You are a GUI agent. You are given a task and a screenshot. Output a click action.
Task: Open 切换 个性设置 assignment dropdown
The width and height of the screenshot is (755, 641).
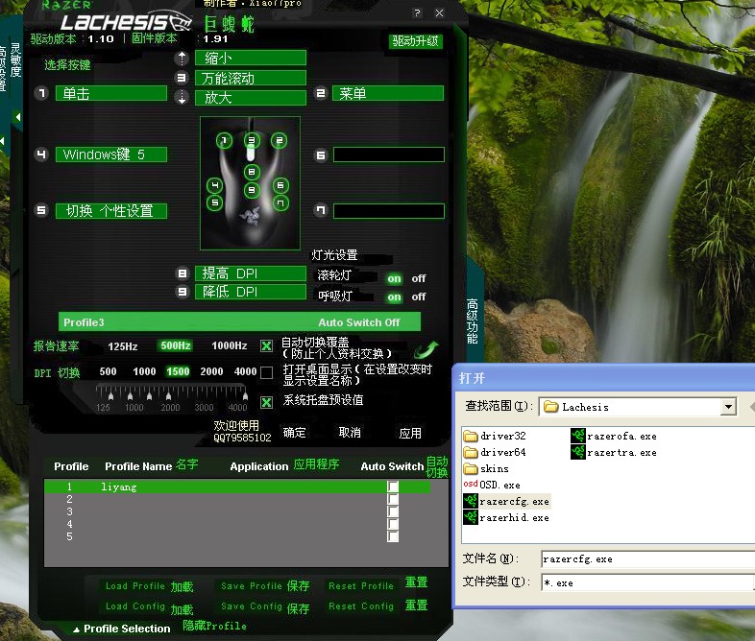pyautogui.click(x=111, y=210)
